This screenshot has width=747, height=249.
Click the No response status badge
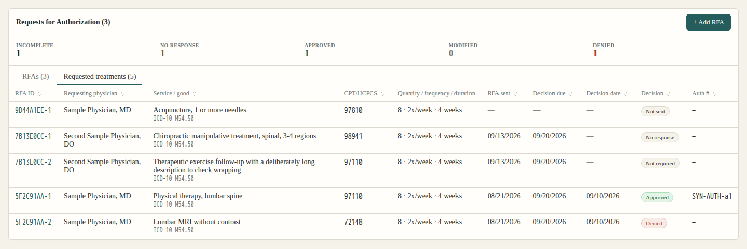(x=660, y=137)
